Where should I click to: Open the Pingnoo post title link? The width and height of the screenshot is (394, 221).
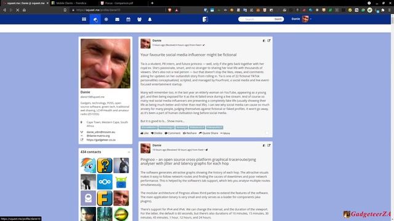coord(198,161)
